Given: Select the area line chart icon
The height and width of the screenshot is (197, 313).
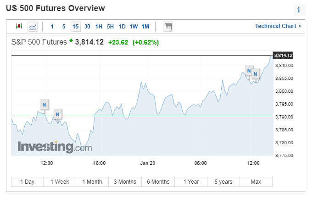Looking at the screenshot, I should 33,27.
